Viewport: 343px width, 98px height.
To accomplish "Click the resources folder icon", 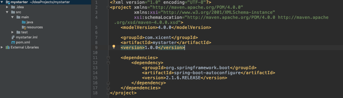I will coord(23,27).
